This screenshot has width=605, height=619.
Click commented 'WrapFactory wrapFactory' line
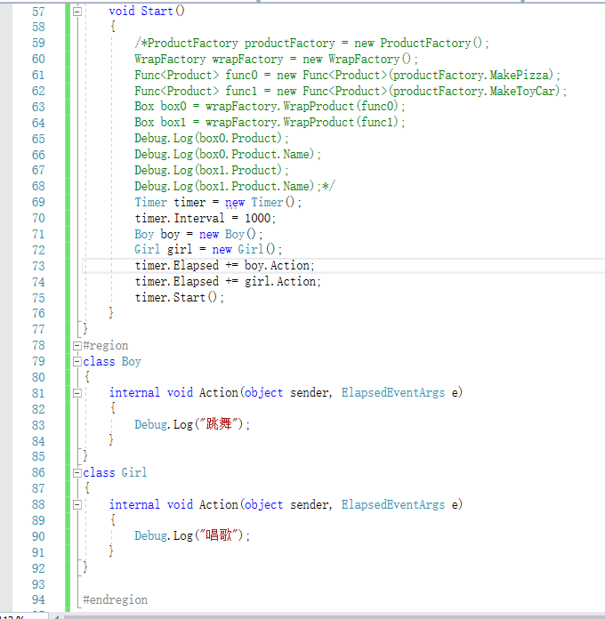(x=276, y=60)
